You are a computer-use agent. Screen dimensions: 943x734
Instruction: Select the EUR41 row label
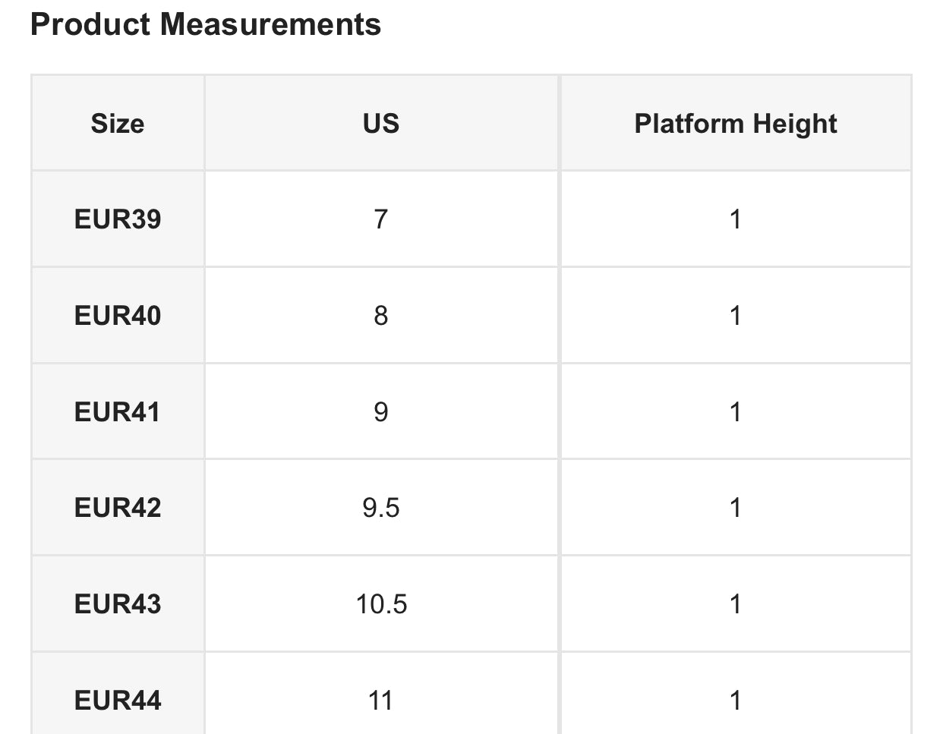tap(118, 412)
